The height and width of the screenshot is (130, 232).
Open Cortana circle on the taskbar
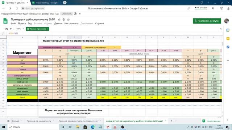click(x=63, y=127)
